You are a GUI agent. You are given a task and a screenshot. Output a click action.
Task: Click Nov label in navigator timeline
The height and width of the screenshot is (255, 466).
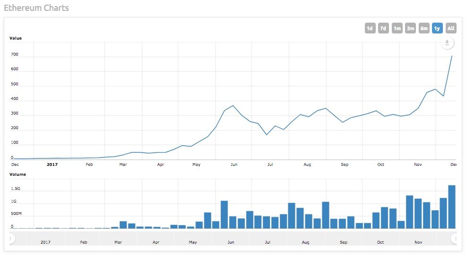coord(418,242)
